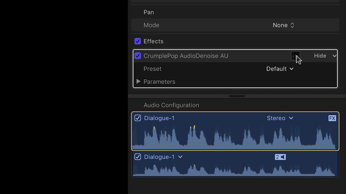346x194 pixels.
Task: Uncheck the Dialogue-1 Stereo component checkbox
Action: click(138, 118)
